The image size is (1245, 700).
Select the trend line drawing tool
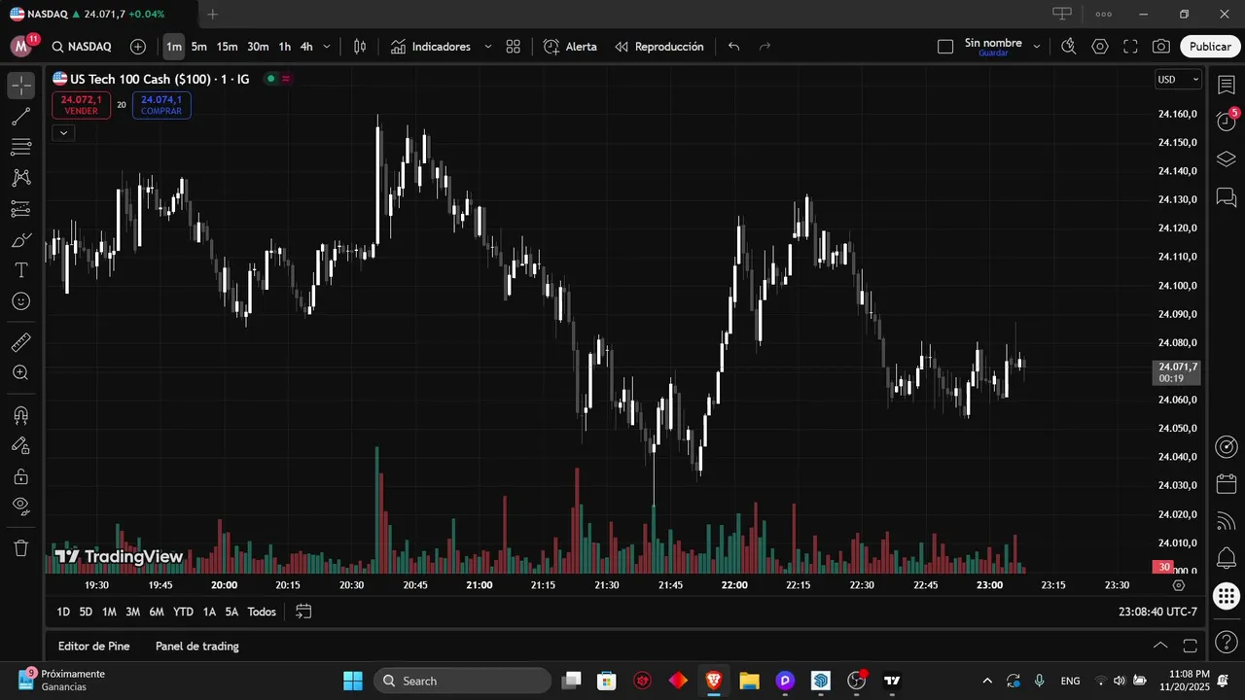pyautogui.click(x=21, y=117)
